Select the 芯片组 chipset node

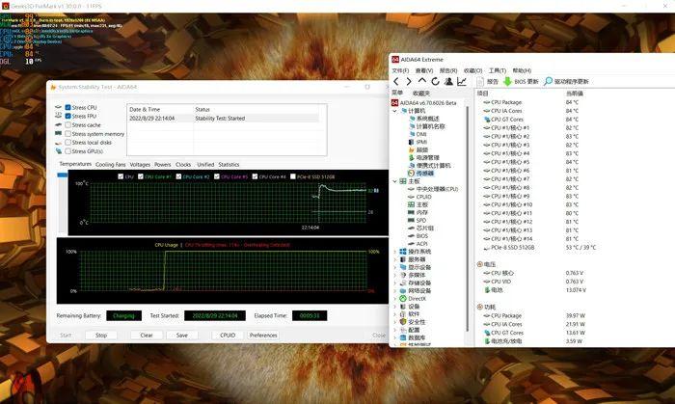coord(425,228)
